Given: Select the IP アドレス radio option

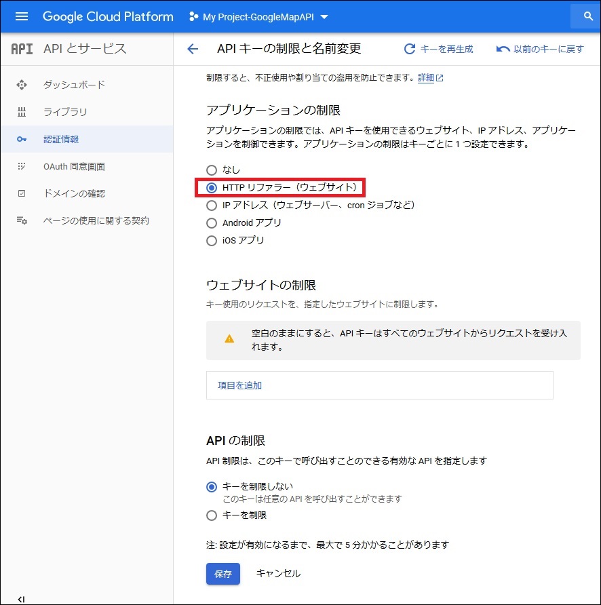Looking at the screenshot, I should coord(212,206).
